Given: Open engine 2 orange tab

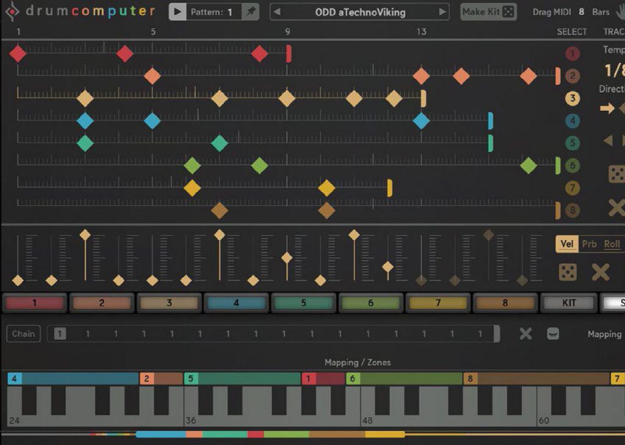Looking at the screenshot, I should 102,303.
